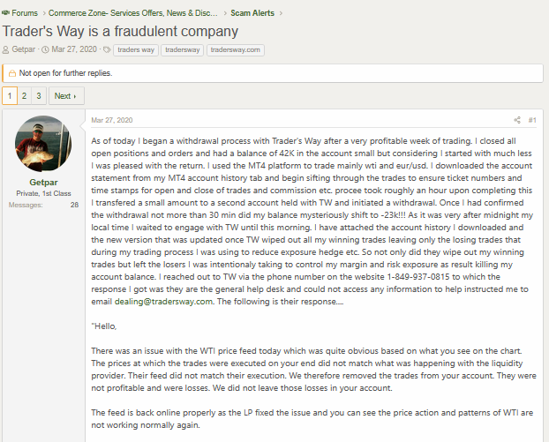Open Commerce Zone breadcrumb link
The image size is (549, 442).
[x=132, y=13]
